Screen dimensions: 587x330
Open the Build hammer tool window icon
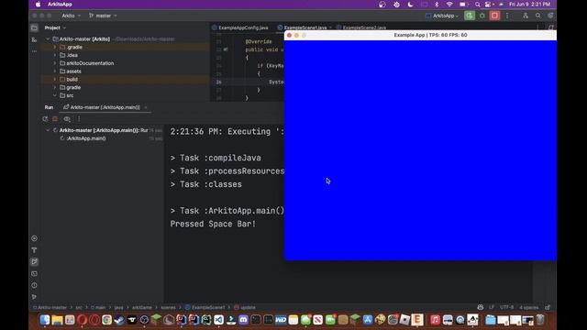coord(35,250)
